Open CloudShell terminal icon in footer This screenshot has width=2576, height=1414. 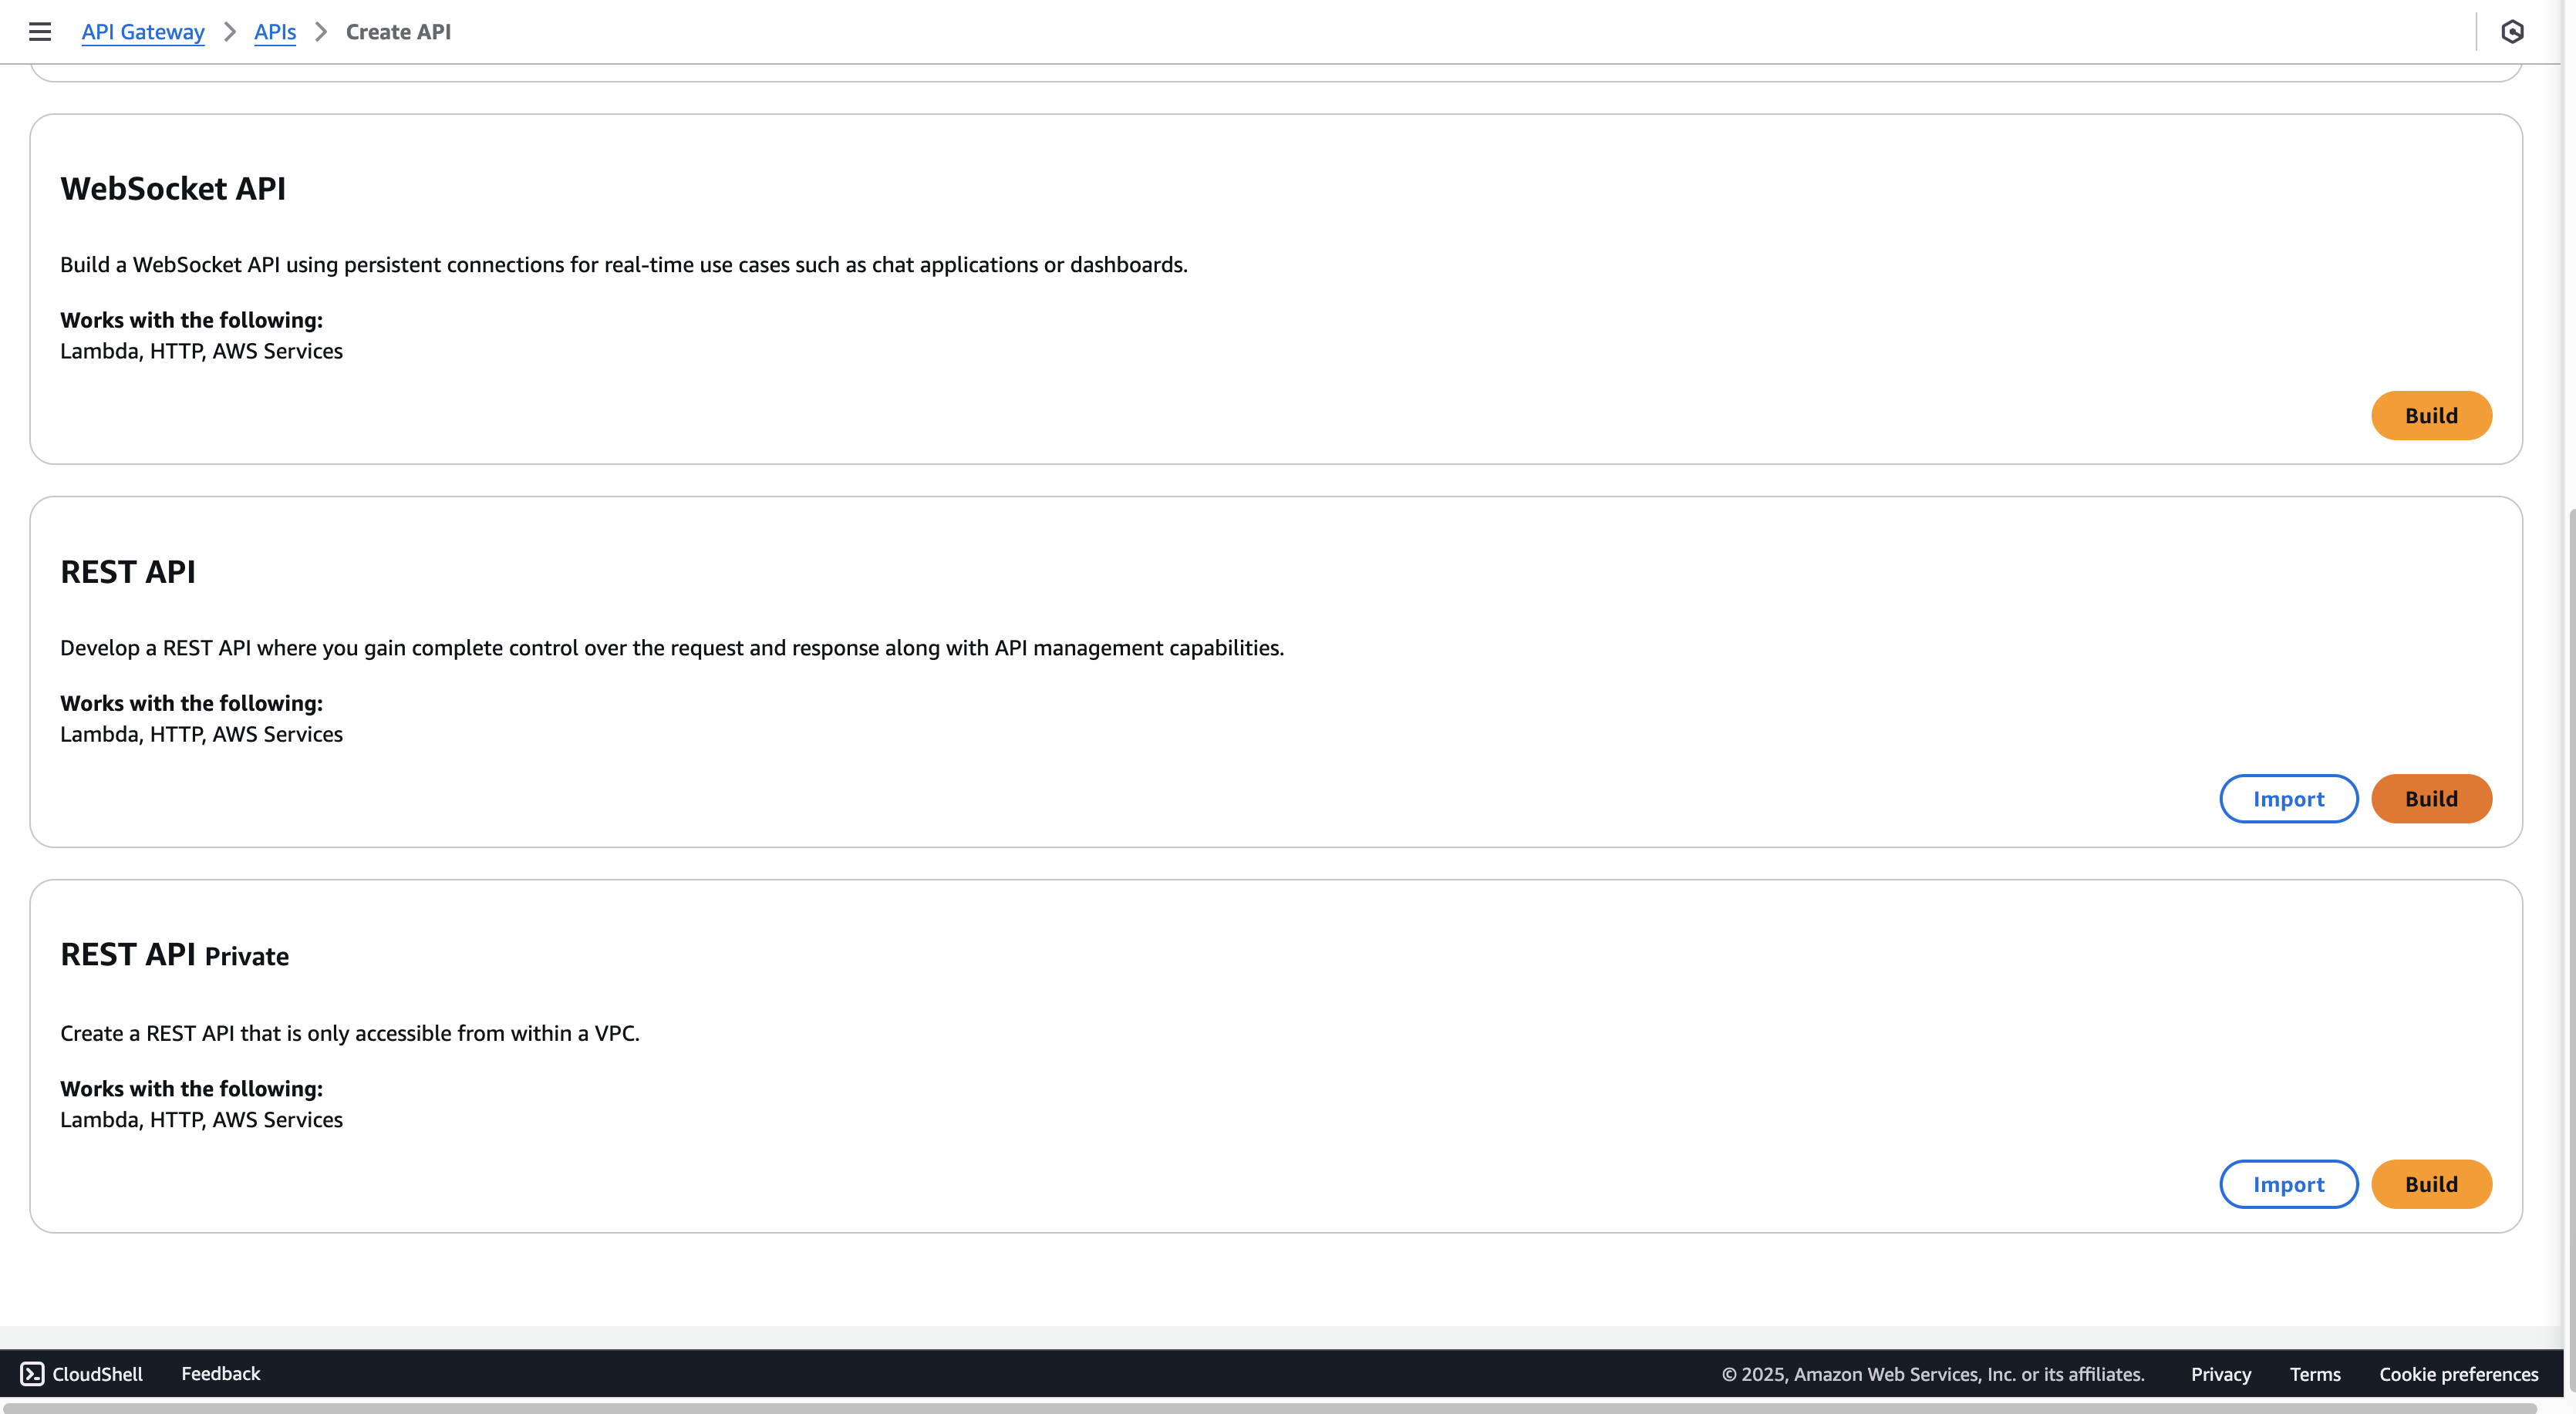coord(32,1373)
